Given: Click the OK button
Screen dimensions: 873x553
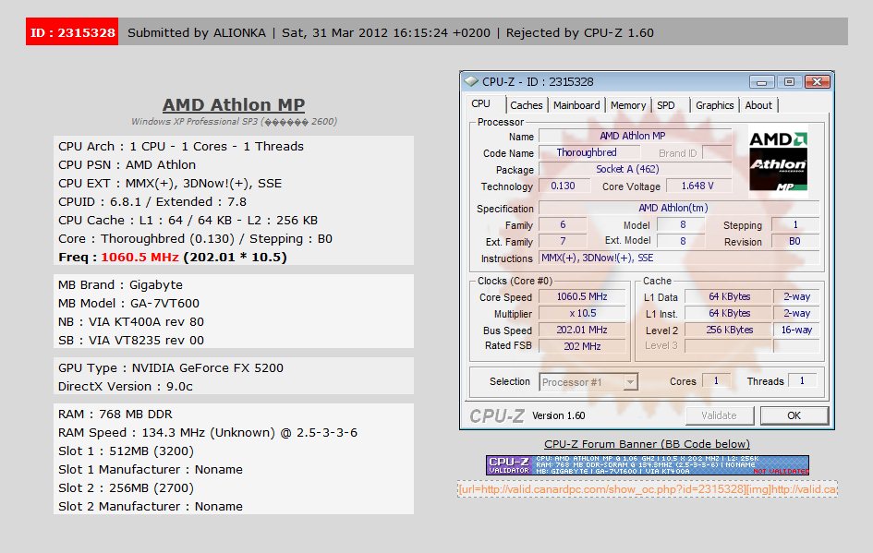Looking at the screenshot, I should coord(794,415).
